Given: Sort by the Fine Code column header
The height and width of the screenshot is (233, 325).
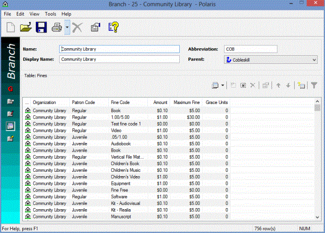Looking at the screenshot, I should click(x=128, y=102).
